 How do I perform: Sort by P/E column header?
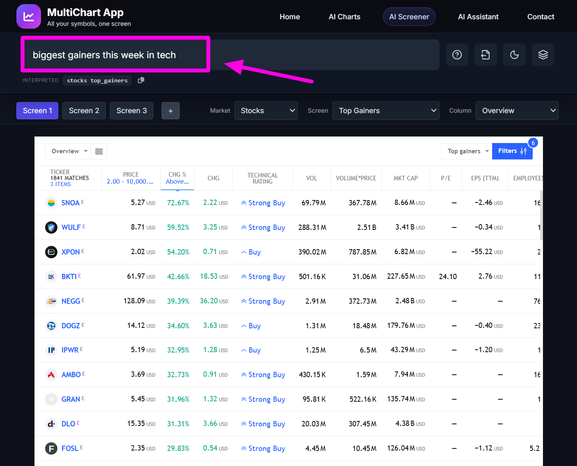click(x=446, y=178)
